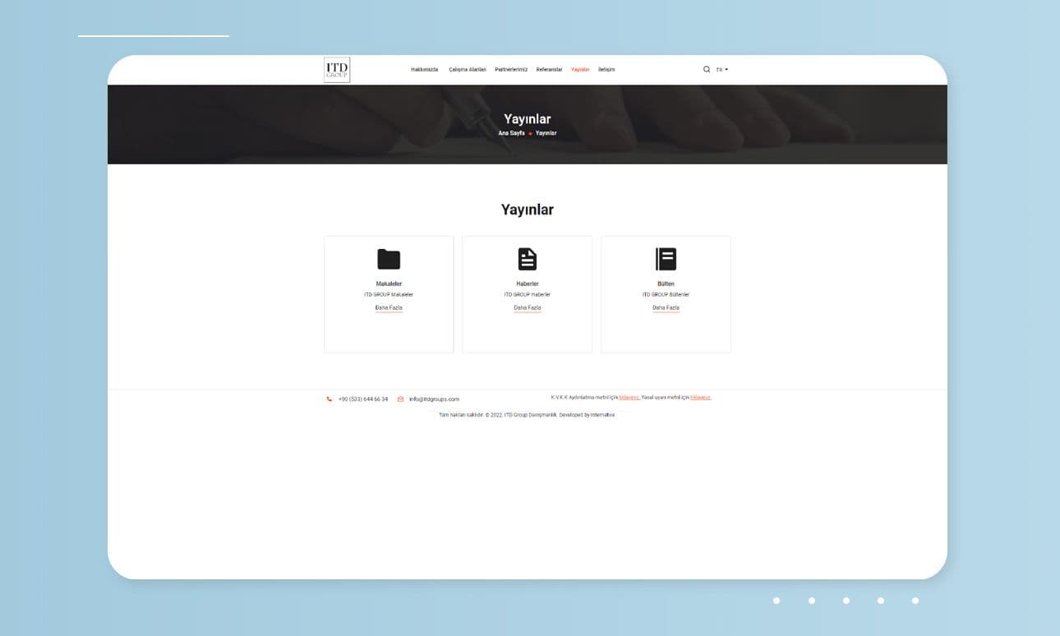Click Daha Fazla under Makaleler
This screenshot has width=1060, height=636.
pos(389,308)
